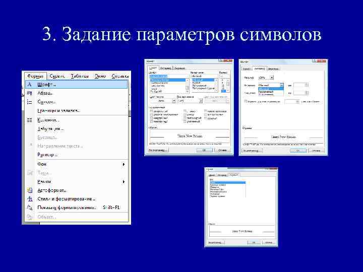363x272 pixels.
Task: Switch to Интервал tab in the left font dialog
Action: pos(166,68)
